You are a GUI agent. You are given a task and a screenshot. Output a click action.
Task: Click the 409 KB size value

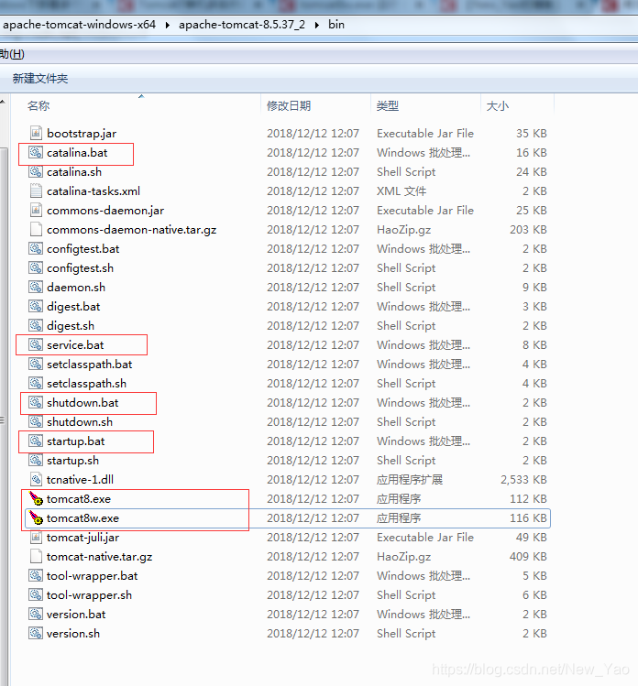tap(529, 557)
